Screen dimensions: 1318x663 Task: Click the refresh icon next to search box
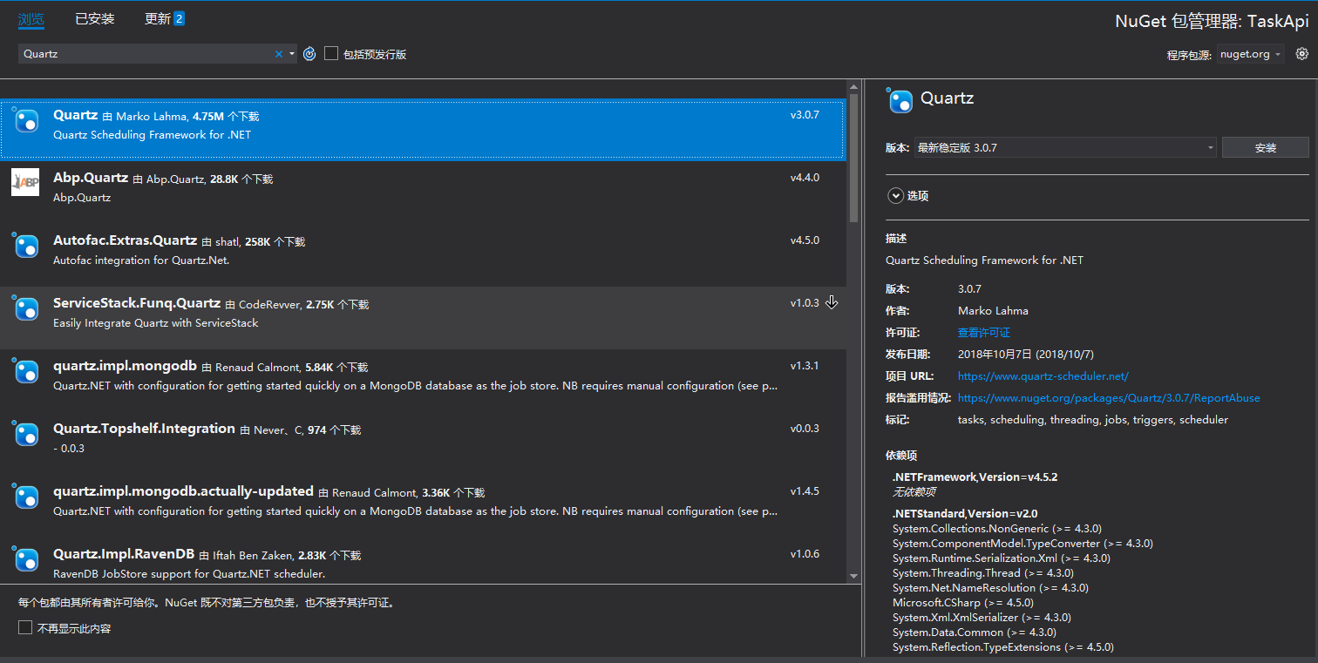[x=309, y=54]
